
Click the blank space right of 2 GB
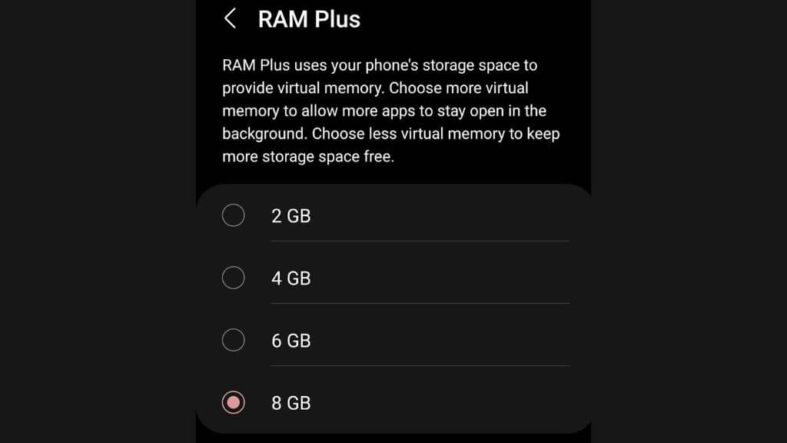point(440,216)
